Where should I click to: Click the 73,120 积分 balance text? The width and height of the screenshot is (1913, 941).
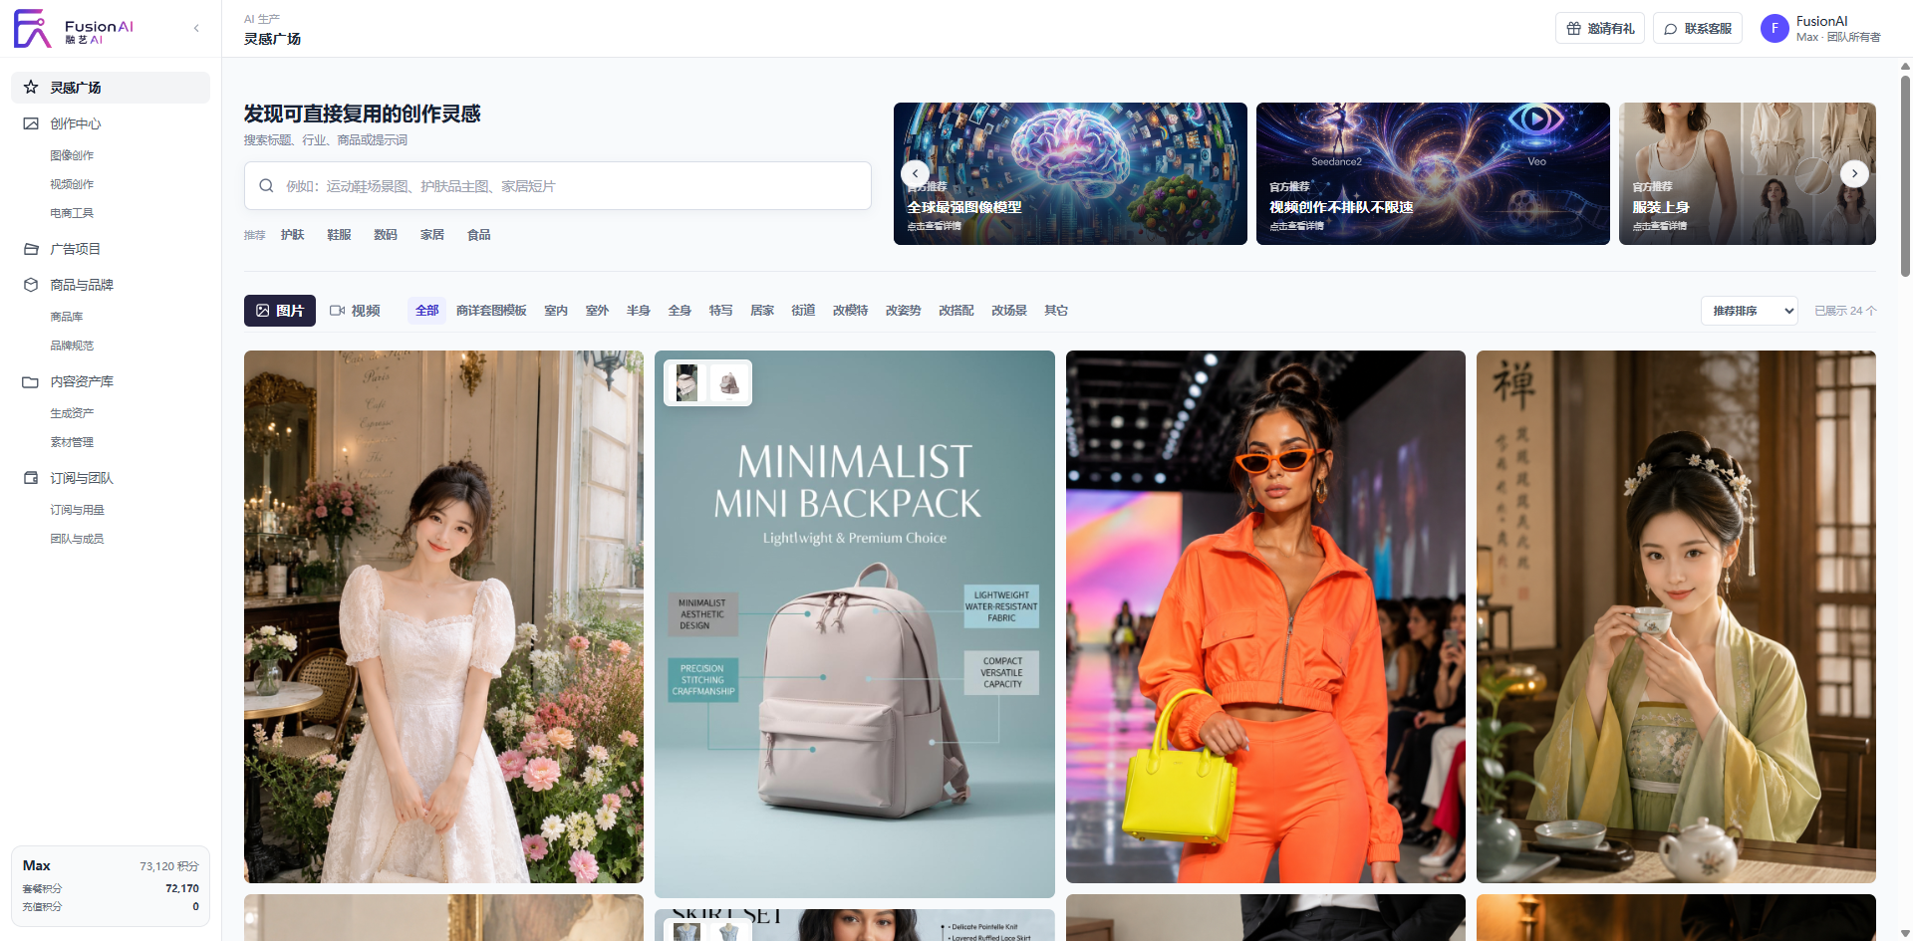coord(169,866)
